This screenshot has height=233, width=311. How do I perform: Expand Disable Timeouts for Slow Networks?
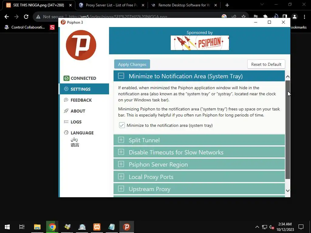199,152
